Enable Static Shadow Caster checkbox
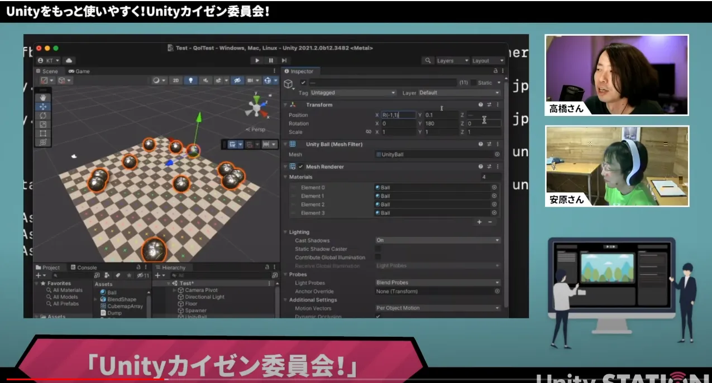 [378, 249]
